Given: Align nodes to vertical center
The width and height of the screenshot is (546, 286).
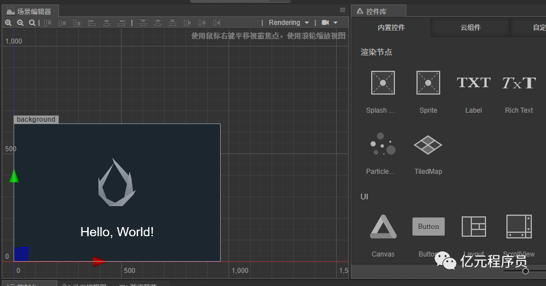Looking at the screenshot, I should (62, 23).
